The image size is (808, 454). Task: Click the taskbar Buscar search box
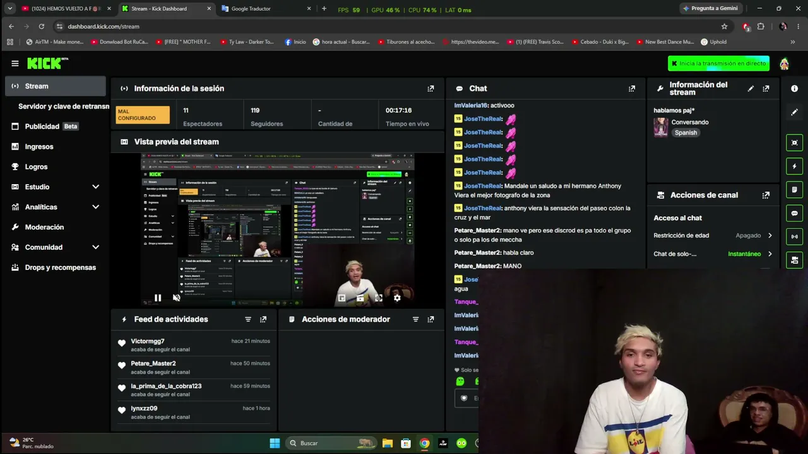[330, 443]
